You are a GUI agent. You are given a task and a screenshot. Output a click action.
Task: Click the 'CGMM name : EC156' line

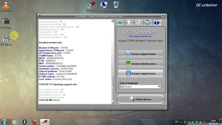pyautogui.click(x=50, y=56)
